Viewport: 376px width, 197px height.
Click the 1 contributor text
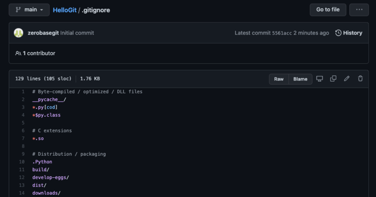click(x=39, y=53)
